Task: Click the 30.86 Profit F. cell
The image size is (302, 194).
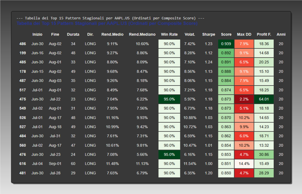Action: pyautogui.click(x=264, y=155)
